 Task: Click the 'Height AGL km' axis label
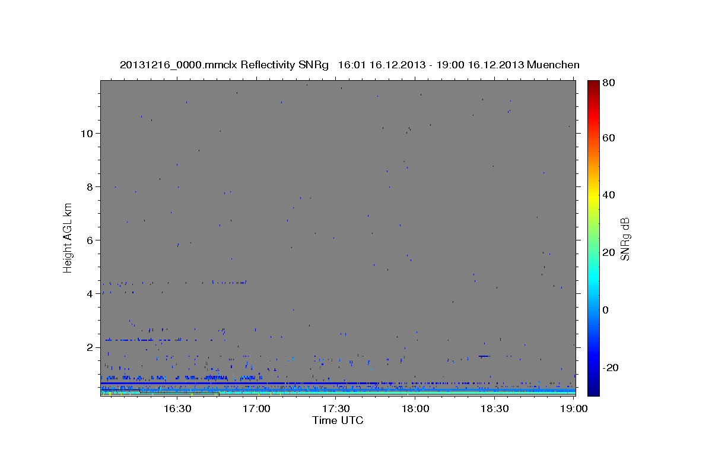[x=68, y=238]
